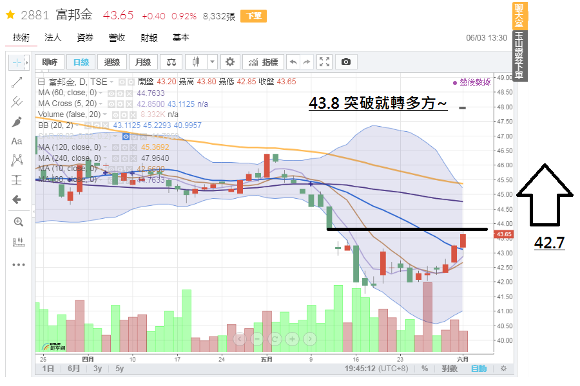
Task: Open the 富邦金, D, TSE legend dropdown
Action: coord(111,82)
